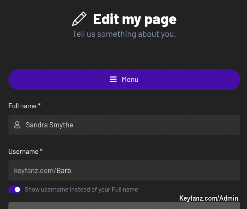Click the Full name input field

pyautogui.click(x=124, y=125)
